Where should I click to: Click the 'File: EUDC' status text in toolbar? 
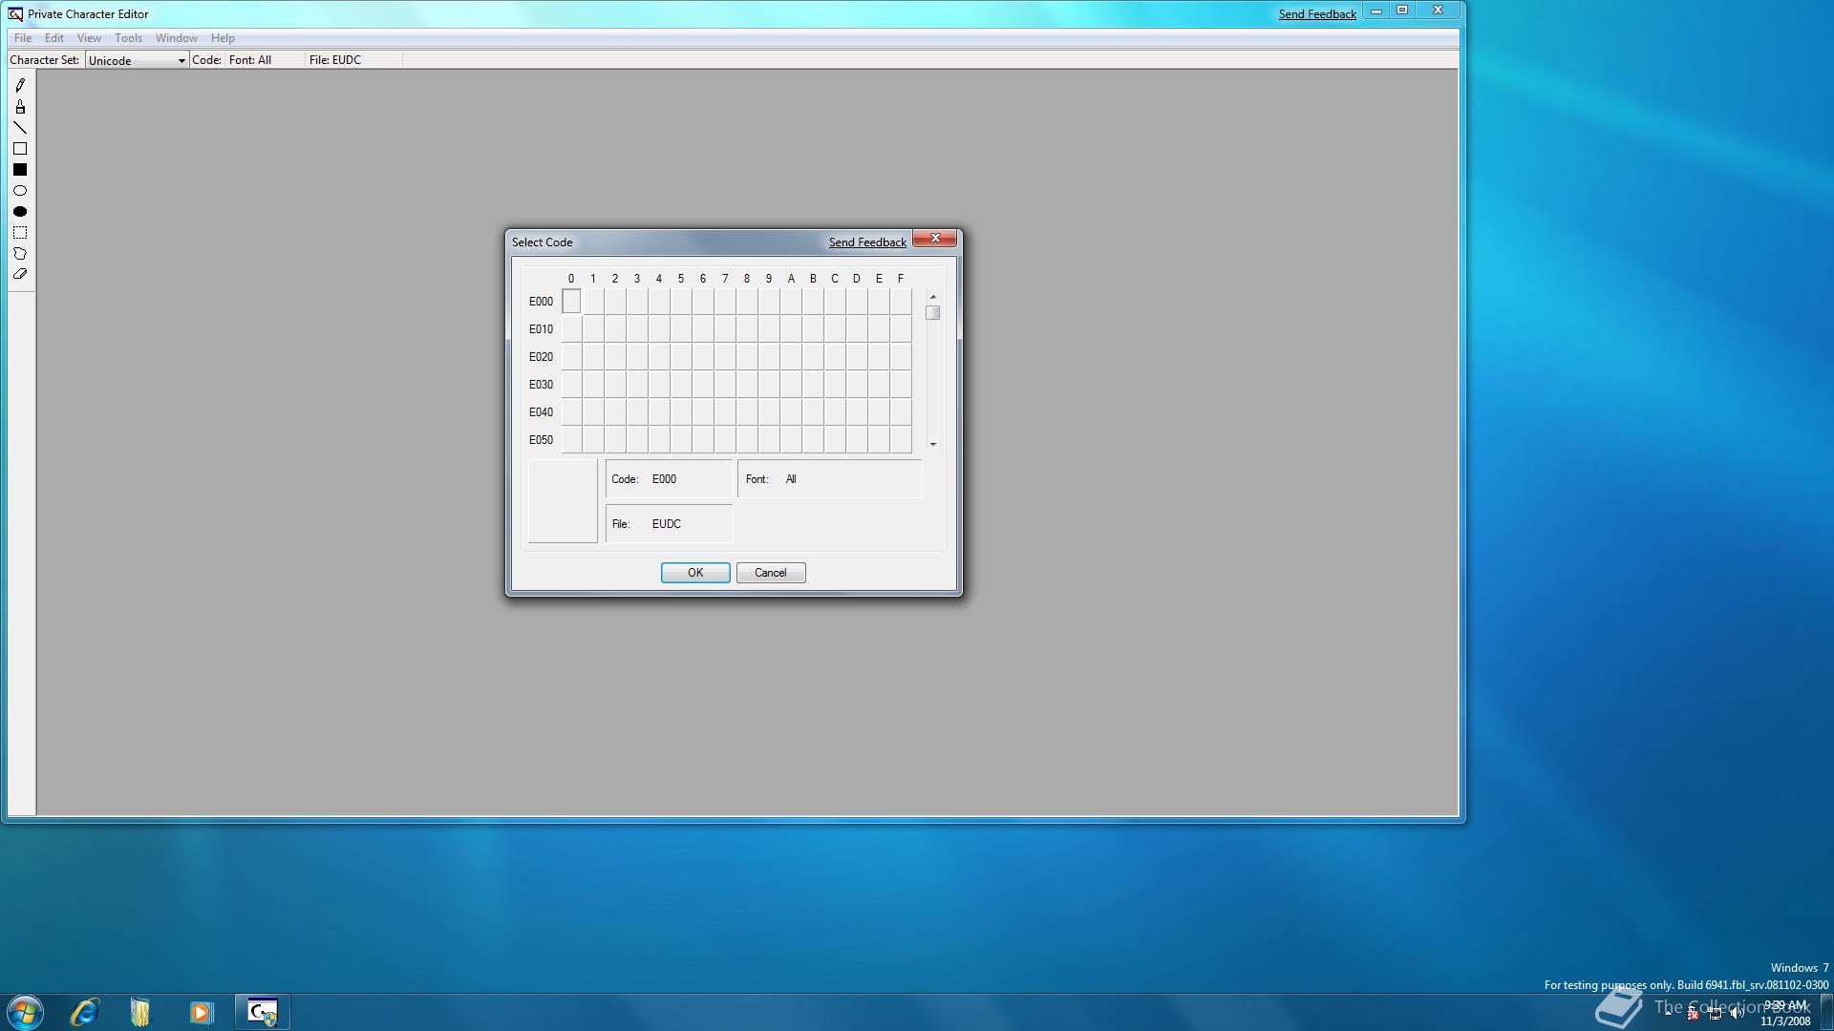point(335,60)
